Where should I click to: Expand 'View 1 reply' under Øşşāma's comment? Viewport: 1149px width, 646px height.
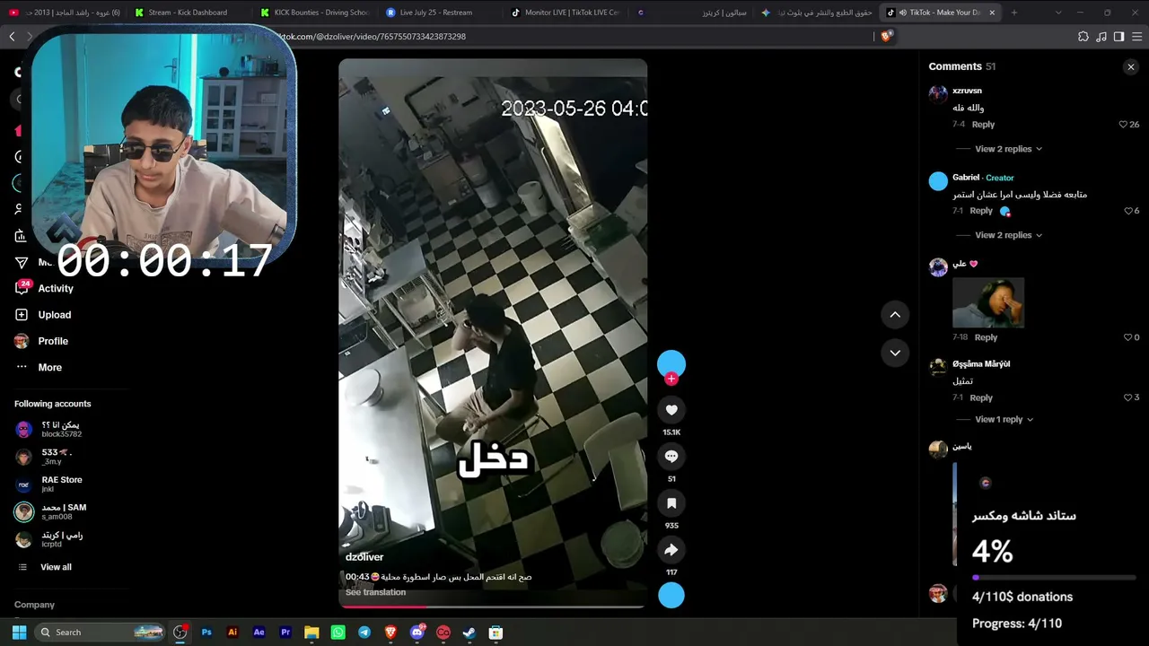click(1004, 419)
